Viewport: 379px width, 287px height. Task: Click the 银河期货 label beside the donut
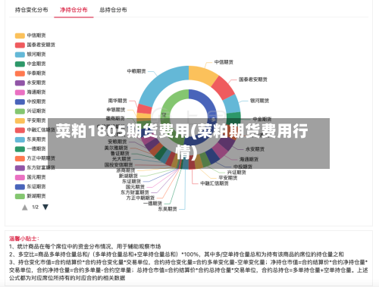pyautogui.click(x=259, y=101)
